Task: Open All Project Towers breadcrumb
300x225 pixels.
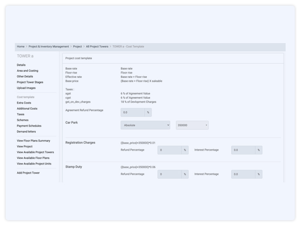Action: click(97, 47)
